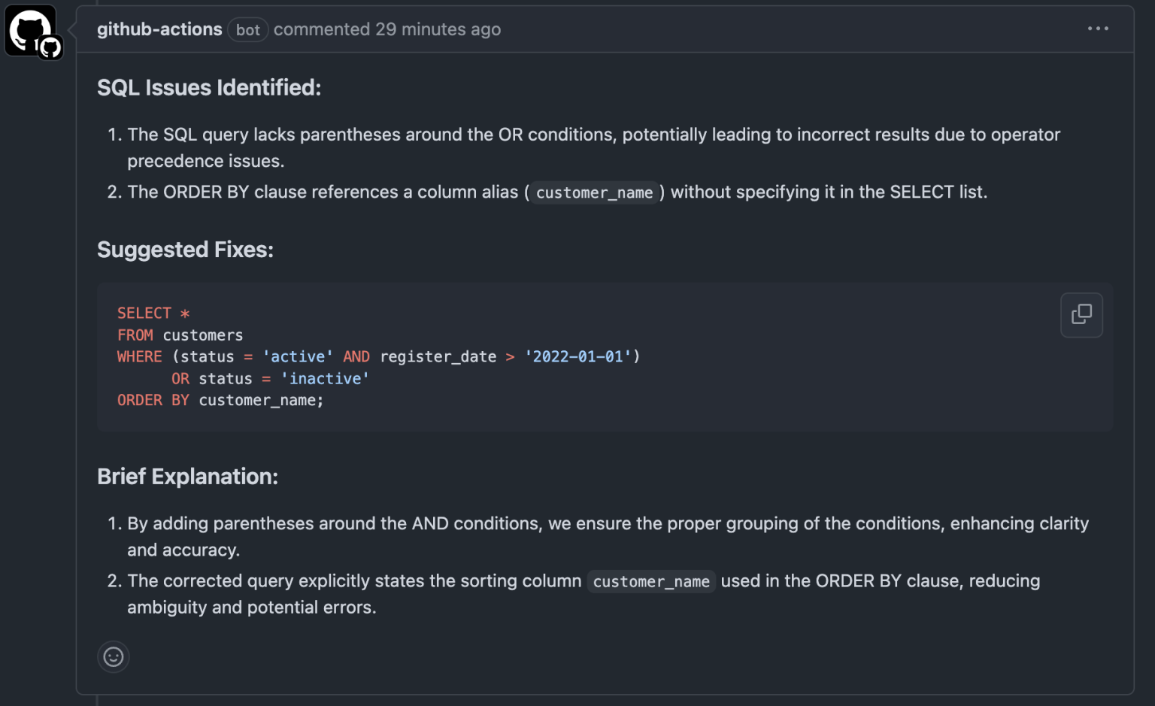
Task: Click the ORDER BY customer_name line
Action: tap(220, 400)
